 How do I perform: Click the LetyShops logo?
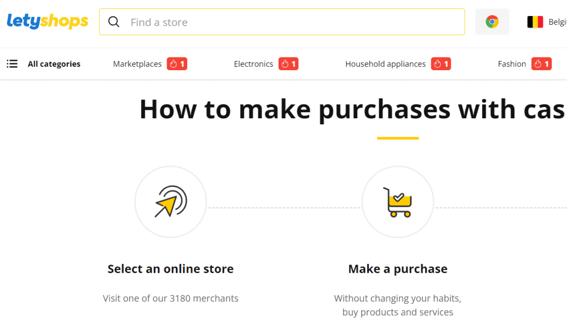point(48,22)
